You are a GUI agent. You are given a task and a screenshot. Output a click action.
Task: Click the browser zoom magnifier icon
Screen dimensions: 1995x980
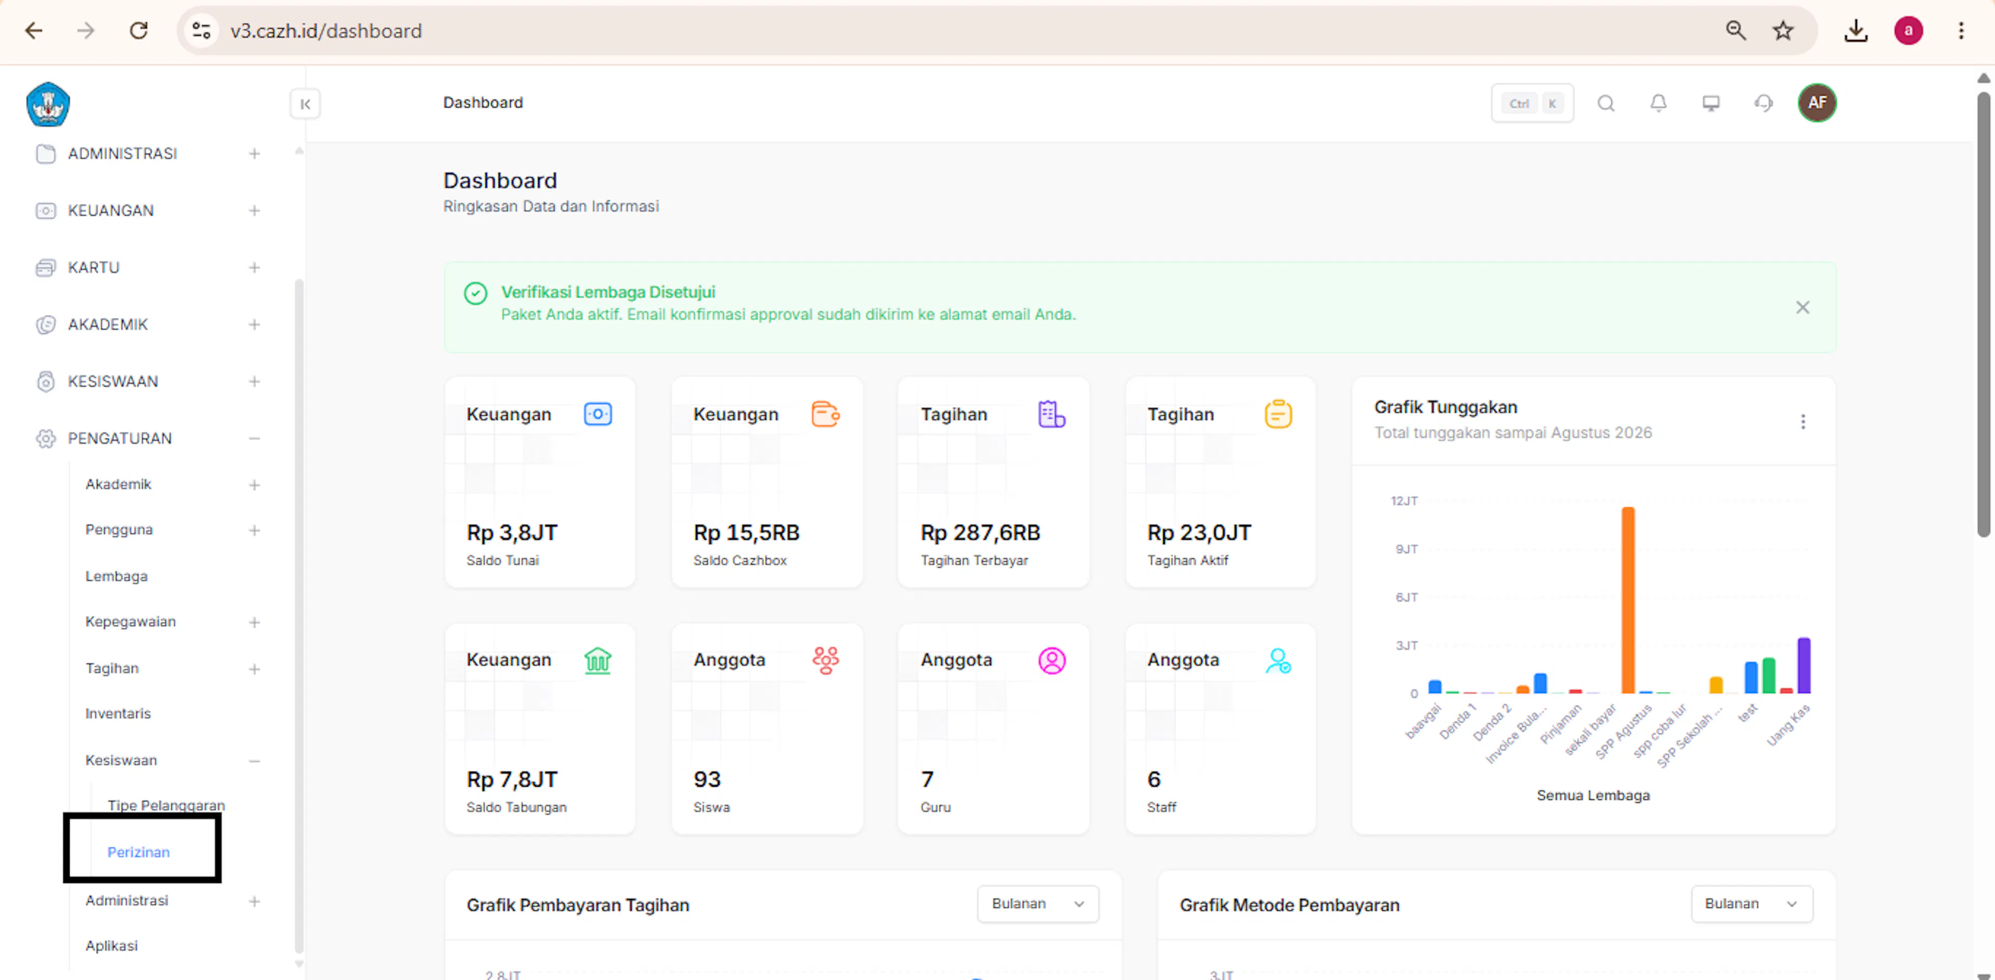(x=1736, y=30)
